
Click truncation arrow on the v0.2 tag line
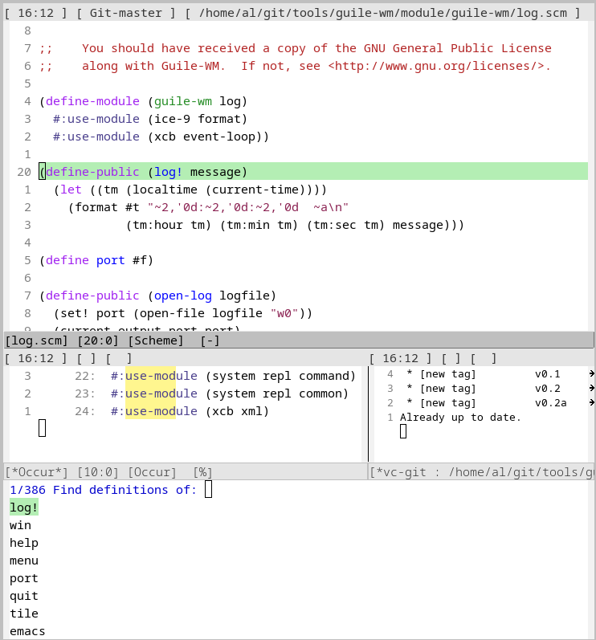591,388
